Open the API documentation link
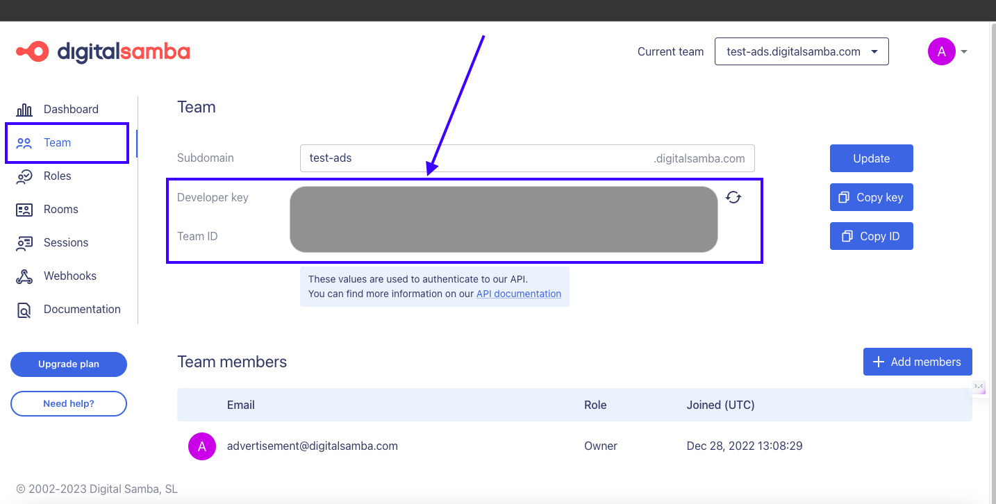This screenshot has width=996, height=504. (x=518, y=293)
